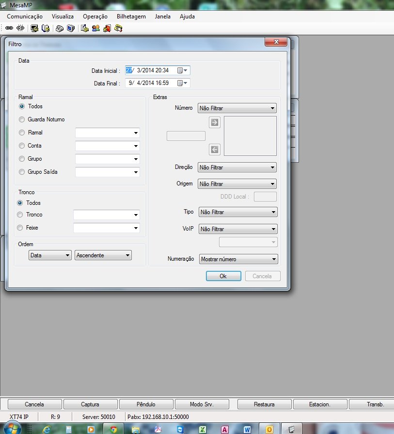Click the right arrow to add number
The height and width of the screenshot is (434, 394).
click(215, 122)
